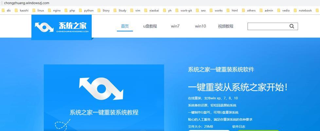320x131 pixels.
Task: Click the 一键重装从系统之家开始 headline
Action: point(238,87)
